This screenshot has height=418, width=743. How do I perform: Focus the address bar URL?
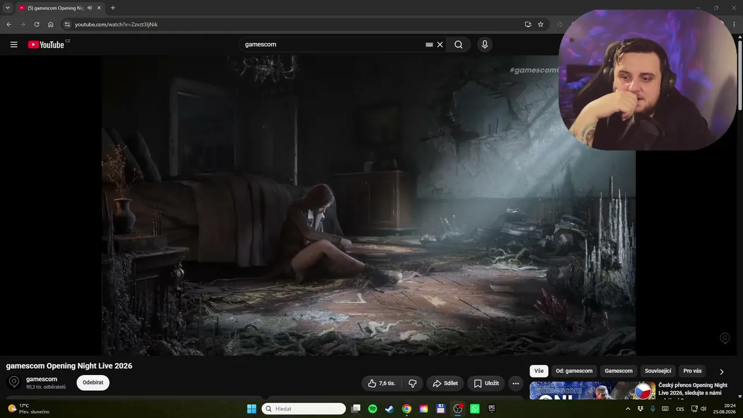[x=116, y=24]
